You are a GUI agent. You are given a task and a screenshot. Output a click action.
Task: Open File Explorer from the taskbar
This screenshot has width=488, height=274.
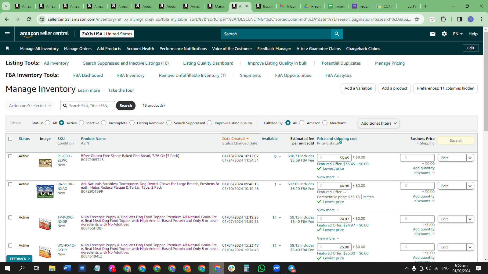coord(52,268)
